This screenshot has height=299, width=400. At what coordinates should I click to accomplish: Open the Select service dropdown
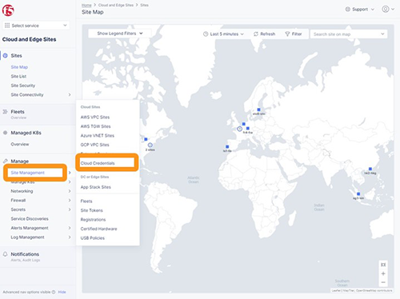[36, 26]
